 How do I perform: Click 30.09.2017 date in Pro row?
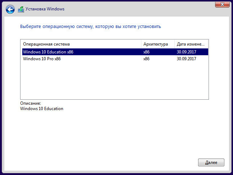click(x=186, y=59)
